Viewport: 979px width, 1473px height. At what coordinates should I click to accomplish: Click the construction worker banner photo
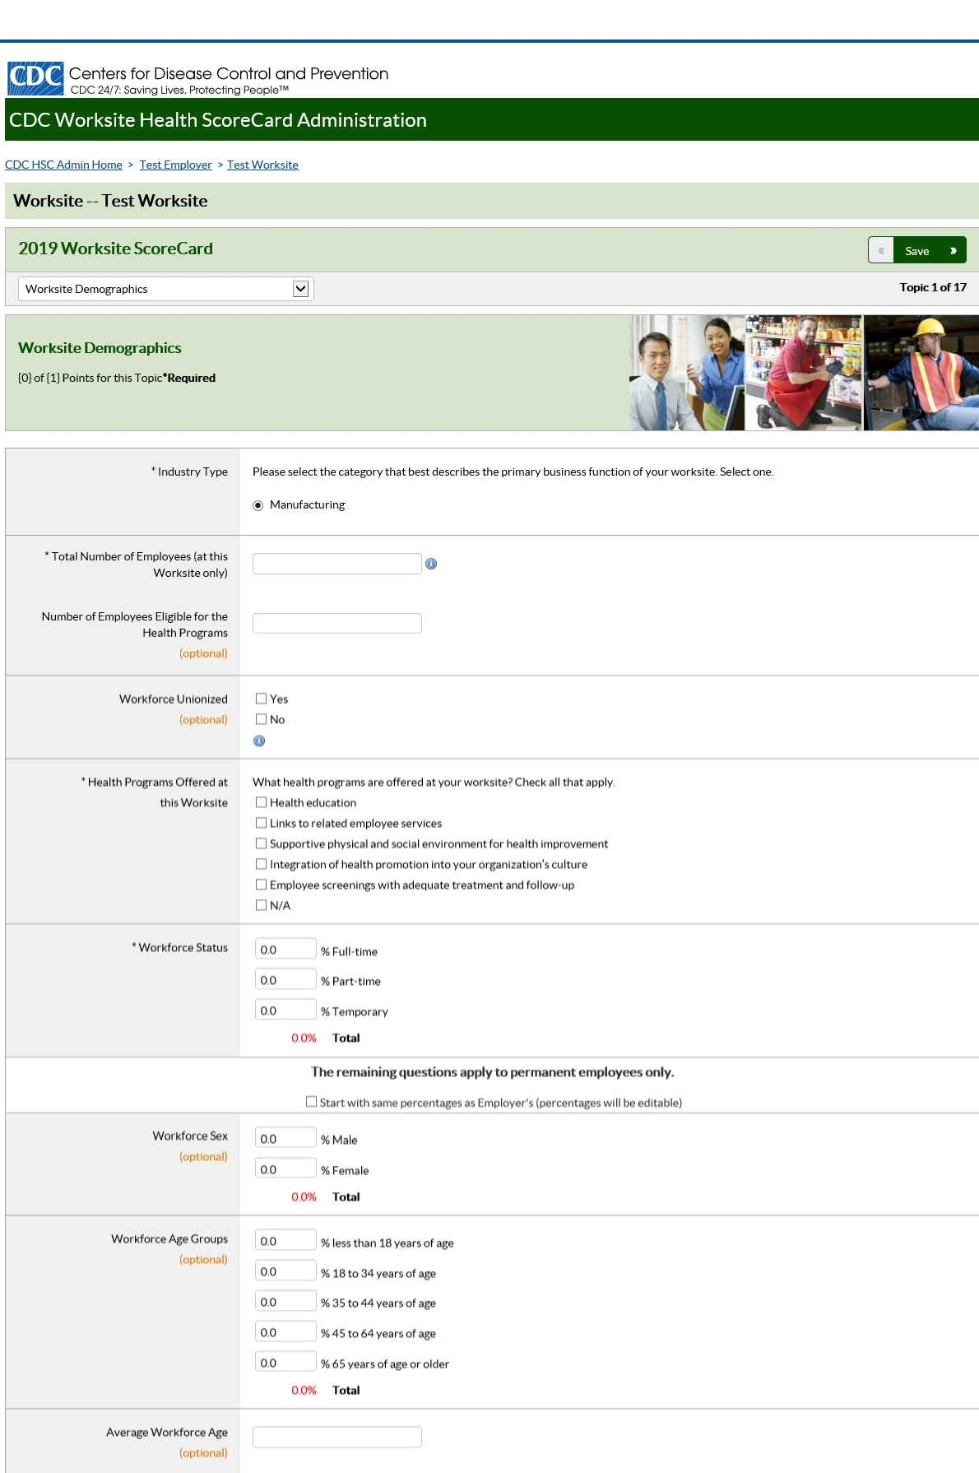921,373
